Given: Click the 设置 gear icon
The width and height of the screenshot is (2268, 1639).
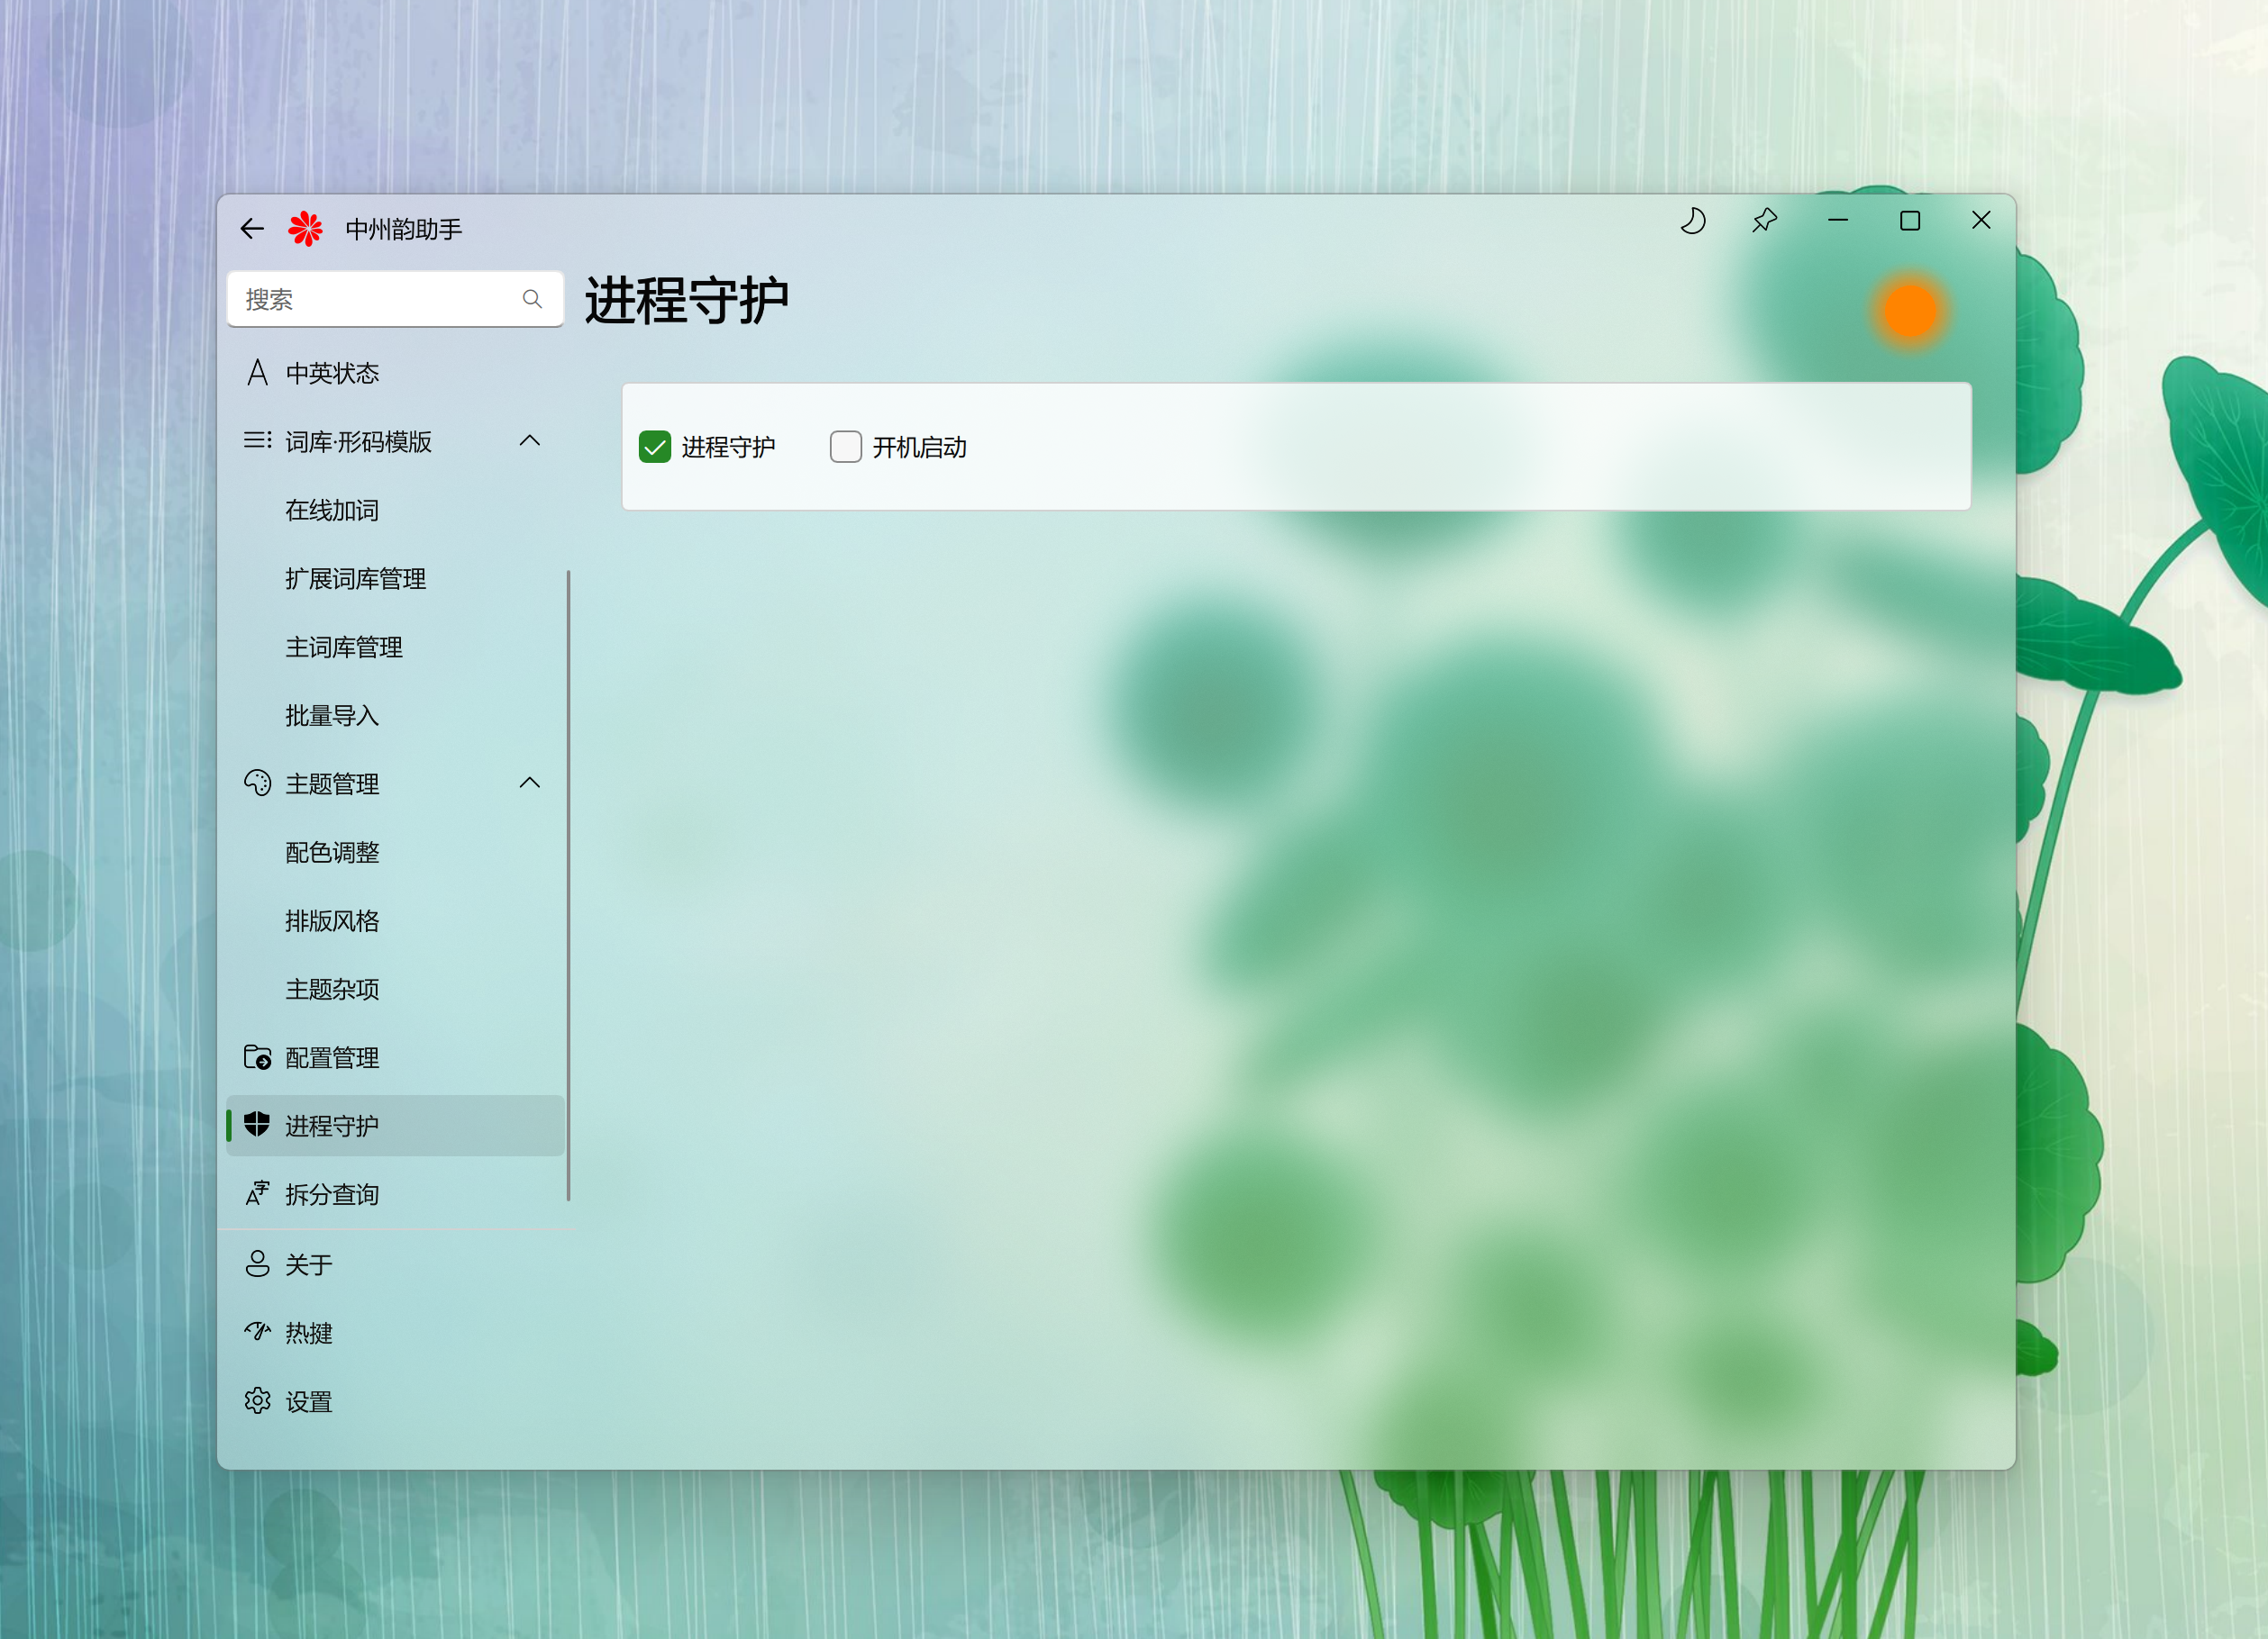Looking at the screenshot, I should pyautogui.click(x=258, y=1401).
